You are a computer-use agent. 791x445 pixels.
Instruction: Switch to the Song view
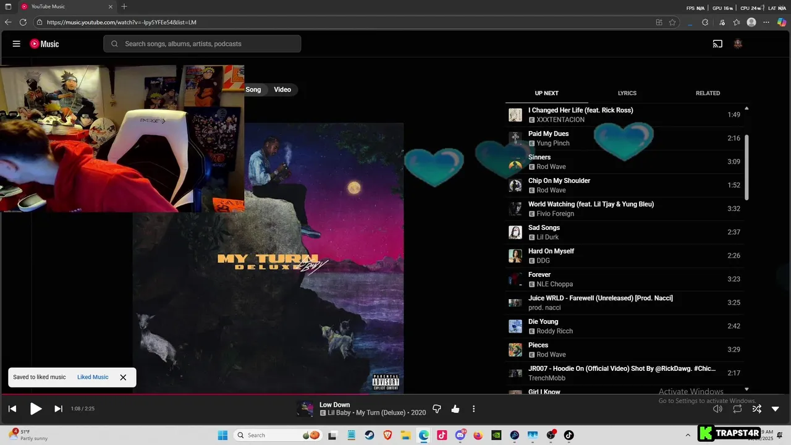pos(253,90)
